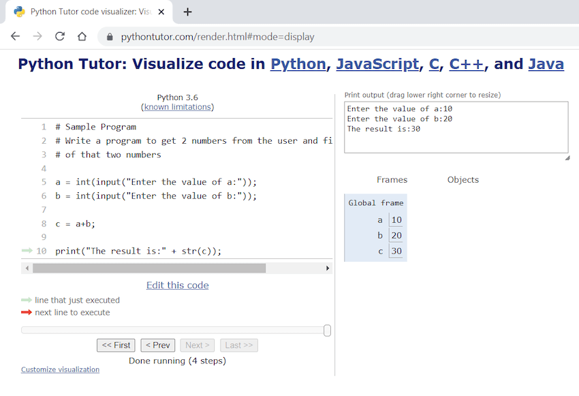Open the known limitations link
The image size is (579, 396).
coord(177,107)
